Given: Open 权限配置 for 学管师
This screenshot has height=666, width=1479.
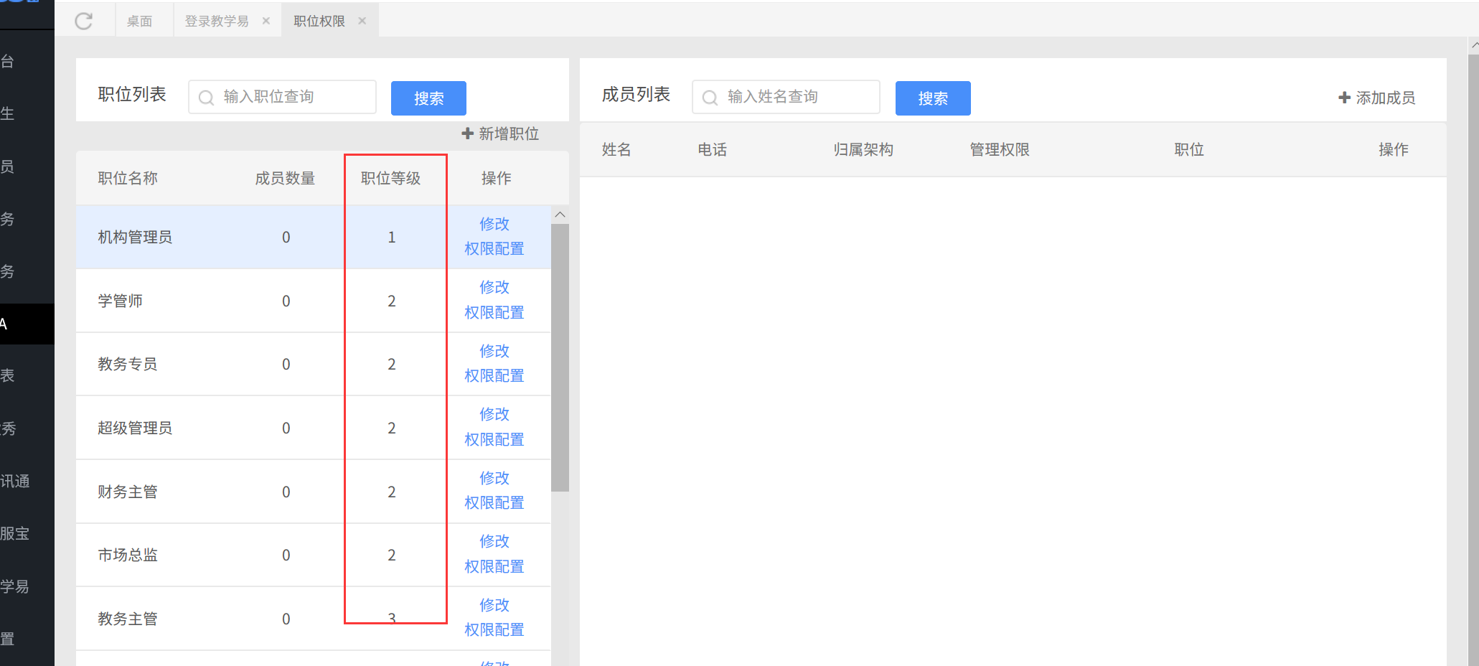Looking at the screenshot, I should click(494, 313).
